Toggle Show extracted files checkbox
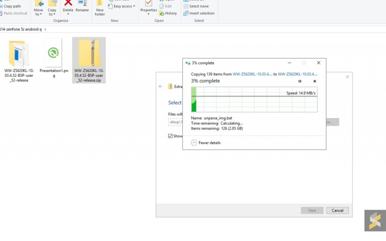Image resolution: width=386 pixels, height=241 pixels. coord(170,136)
